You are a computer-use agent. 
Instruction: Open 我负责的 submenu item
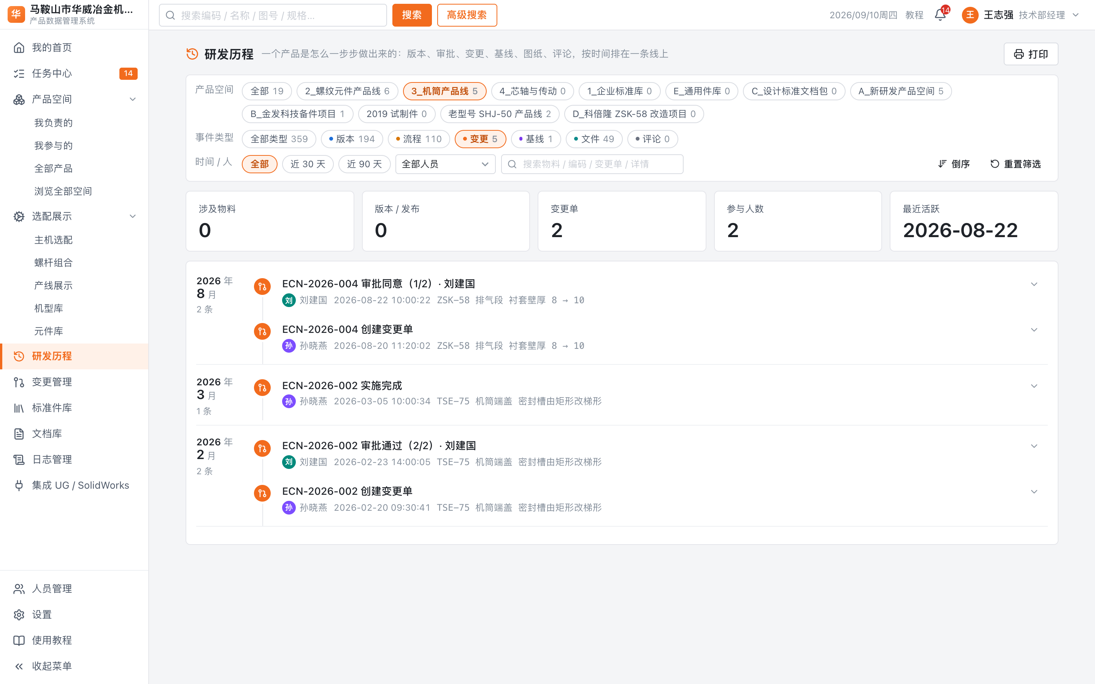[x=53, y=123]
